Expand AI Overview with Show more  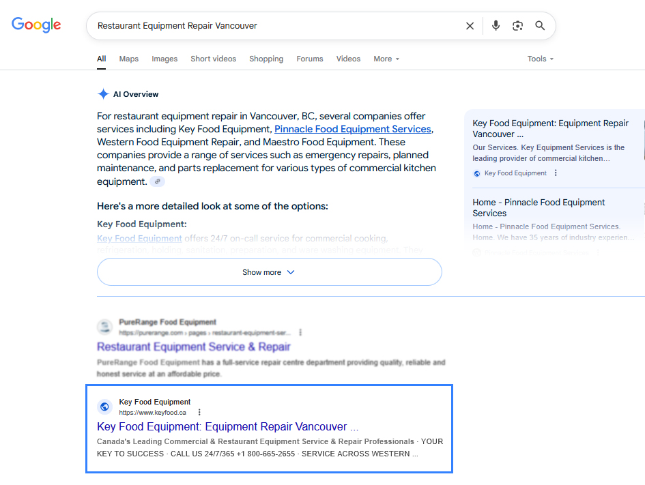[x=270, y=272]
